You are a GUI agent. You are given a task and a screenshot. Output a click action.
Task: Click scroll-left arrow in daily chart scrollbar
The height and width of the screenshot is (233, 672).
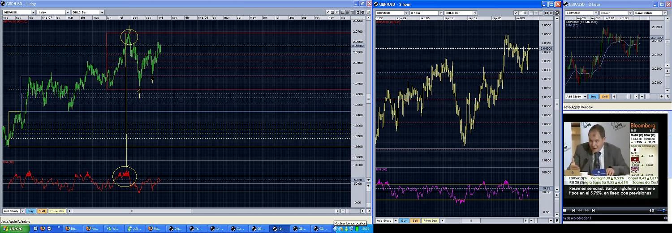click(69, 211)
